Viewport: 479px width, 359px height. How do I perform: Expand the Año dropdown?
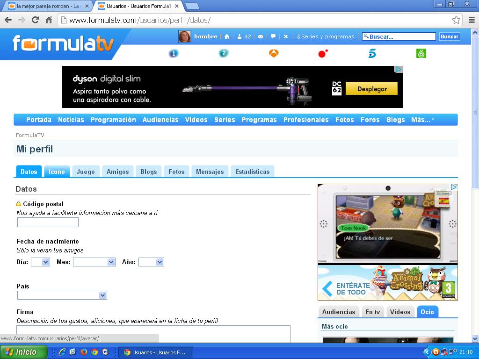[151, 262]
